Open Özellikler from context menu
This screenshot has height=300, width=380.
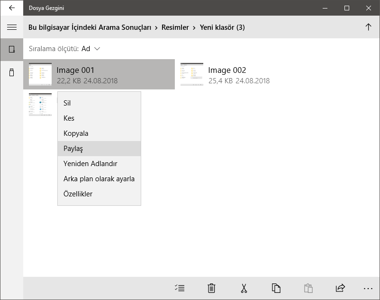[x=99, y=194]
